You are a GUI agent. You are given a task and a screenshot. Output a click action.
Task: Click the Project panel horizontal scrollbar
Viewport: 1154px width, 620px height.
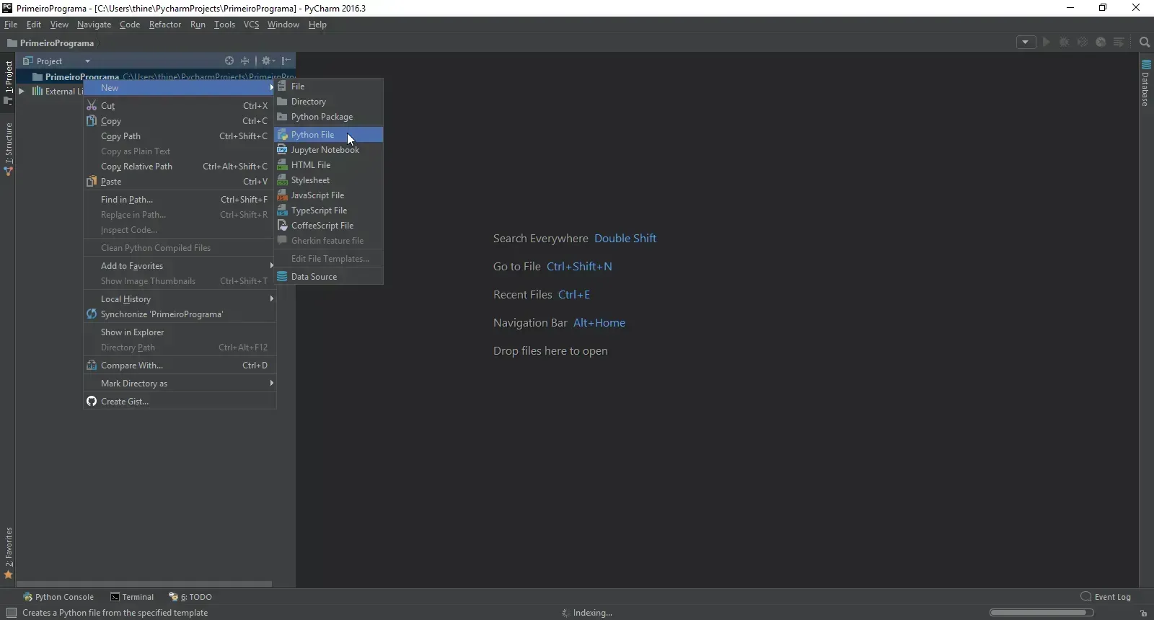point(144,584)
